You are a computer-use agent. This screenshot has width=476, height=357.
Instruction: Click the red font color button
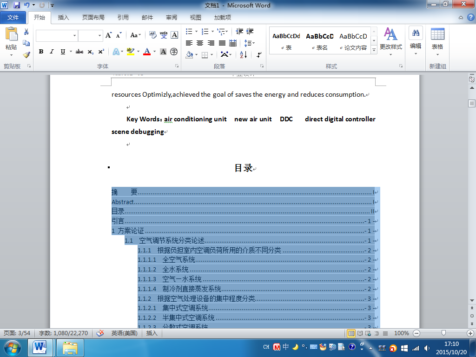click(x=147, y=52)
